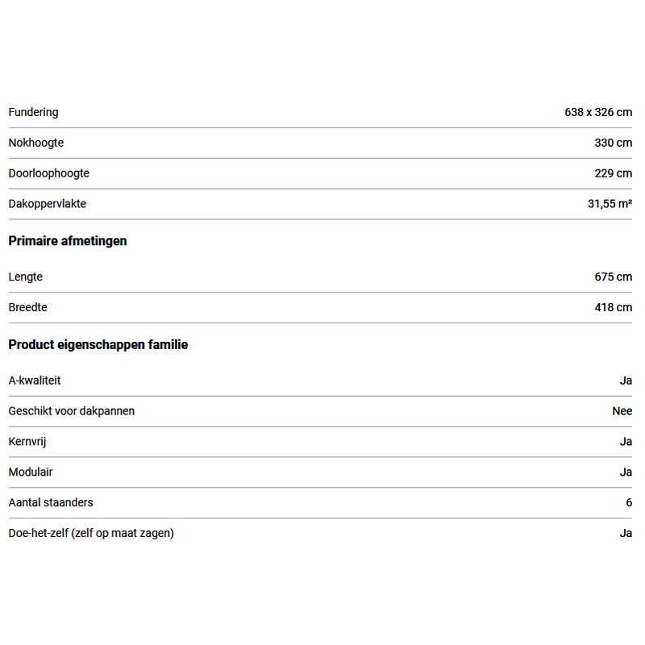
Task: Click the Doorloophoogte label
Action: pos(48,173)
